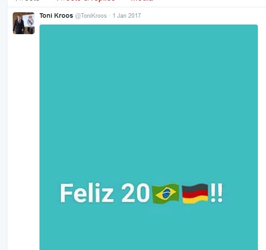266x250 pixels.
Task: Click the red stripe of German flag
Action: (x=195, y=194)
